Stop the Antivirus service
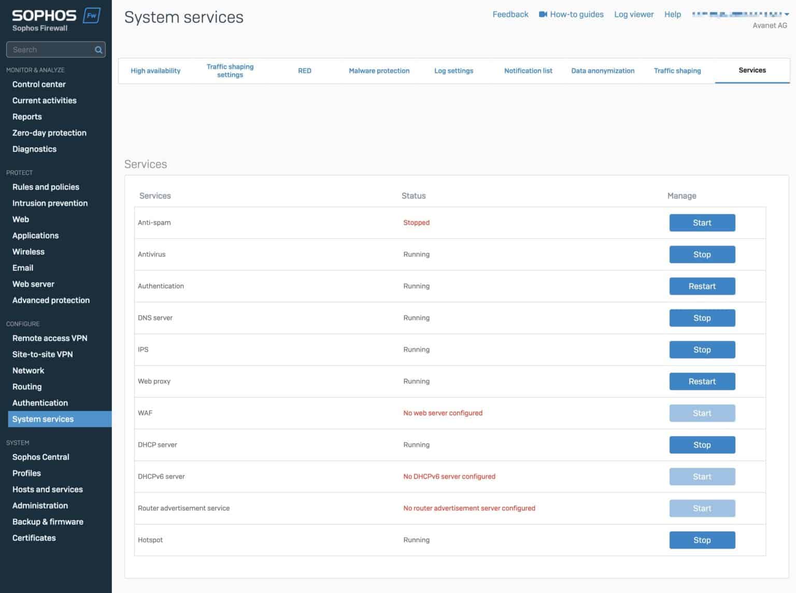 pyautogui.click(x=702, y=254)
